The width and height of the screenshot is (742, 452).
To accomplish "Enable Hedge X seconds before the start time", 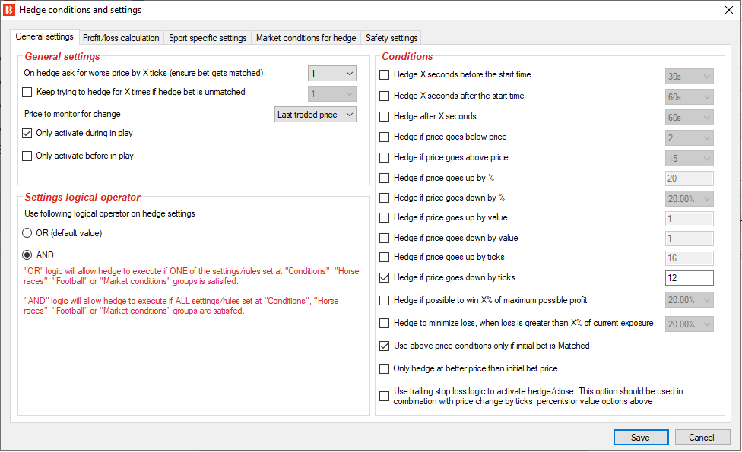I will (384, 74).
